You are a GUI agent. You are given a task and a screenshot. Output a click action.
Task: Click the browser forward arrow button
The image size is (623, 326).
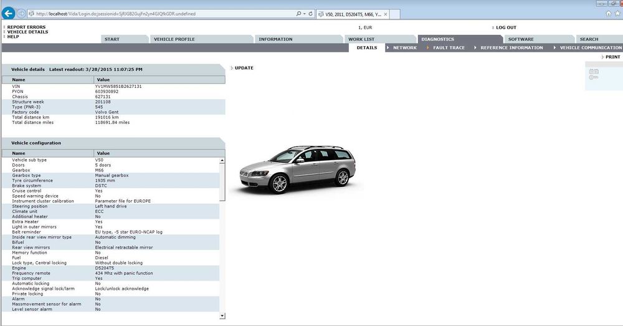click(21, 14)
